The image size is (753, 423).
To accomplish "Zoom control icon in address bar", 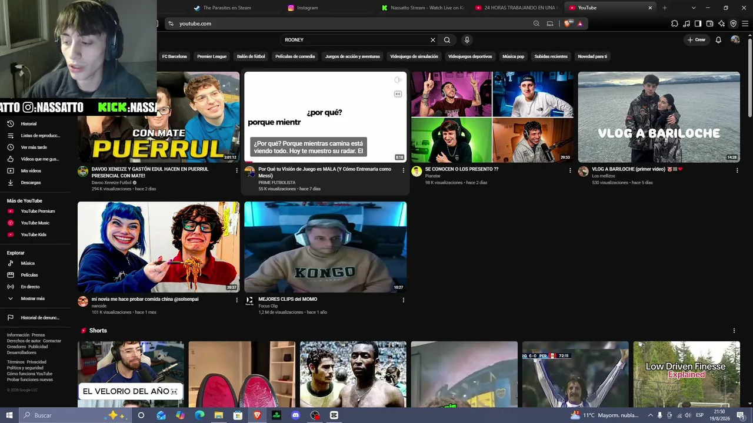I will point(536,23).
